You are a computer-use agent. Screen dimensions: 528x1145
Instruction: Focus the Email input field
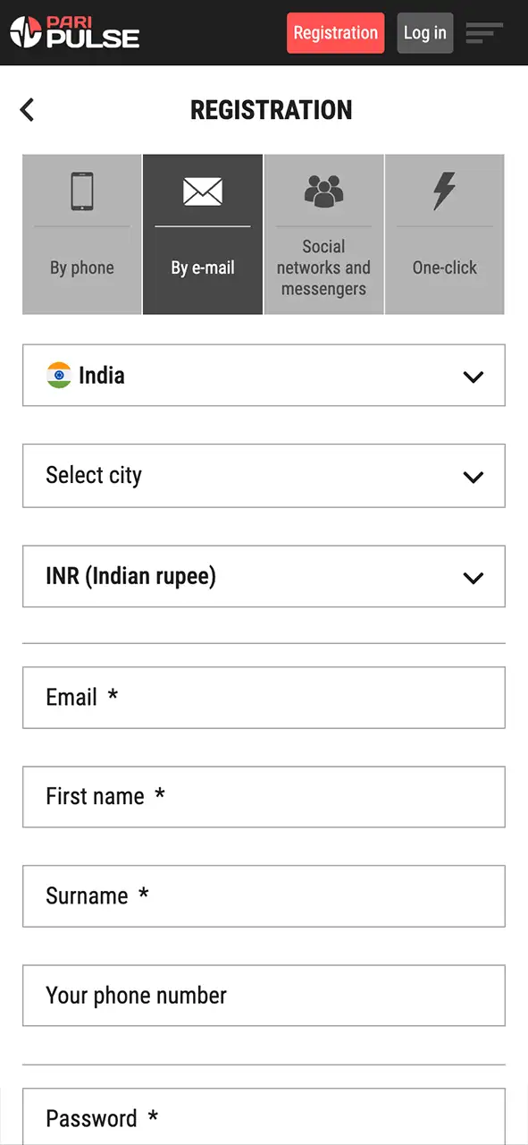click(264, 698)
